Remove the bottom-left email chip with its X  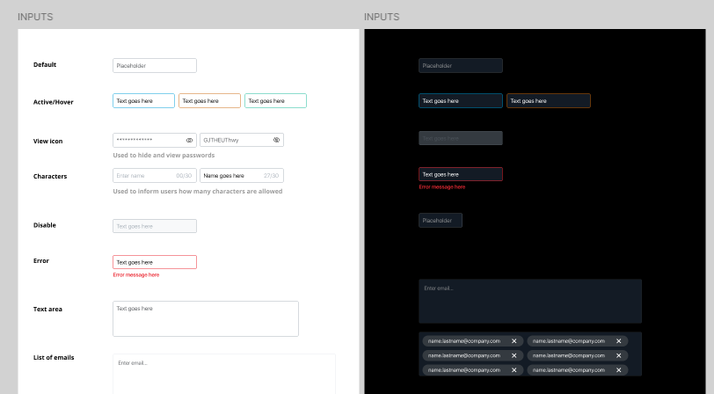click(514, 370)
